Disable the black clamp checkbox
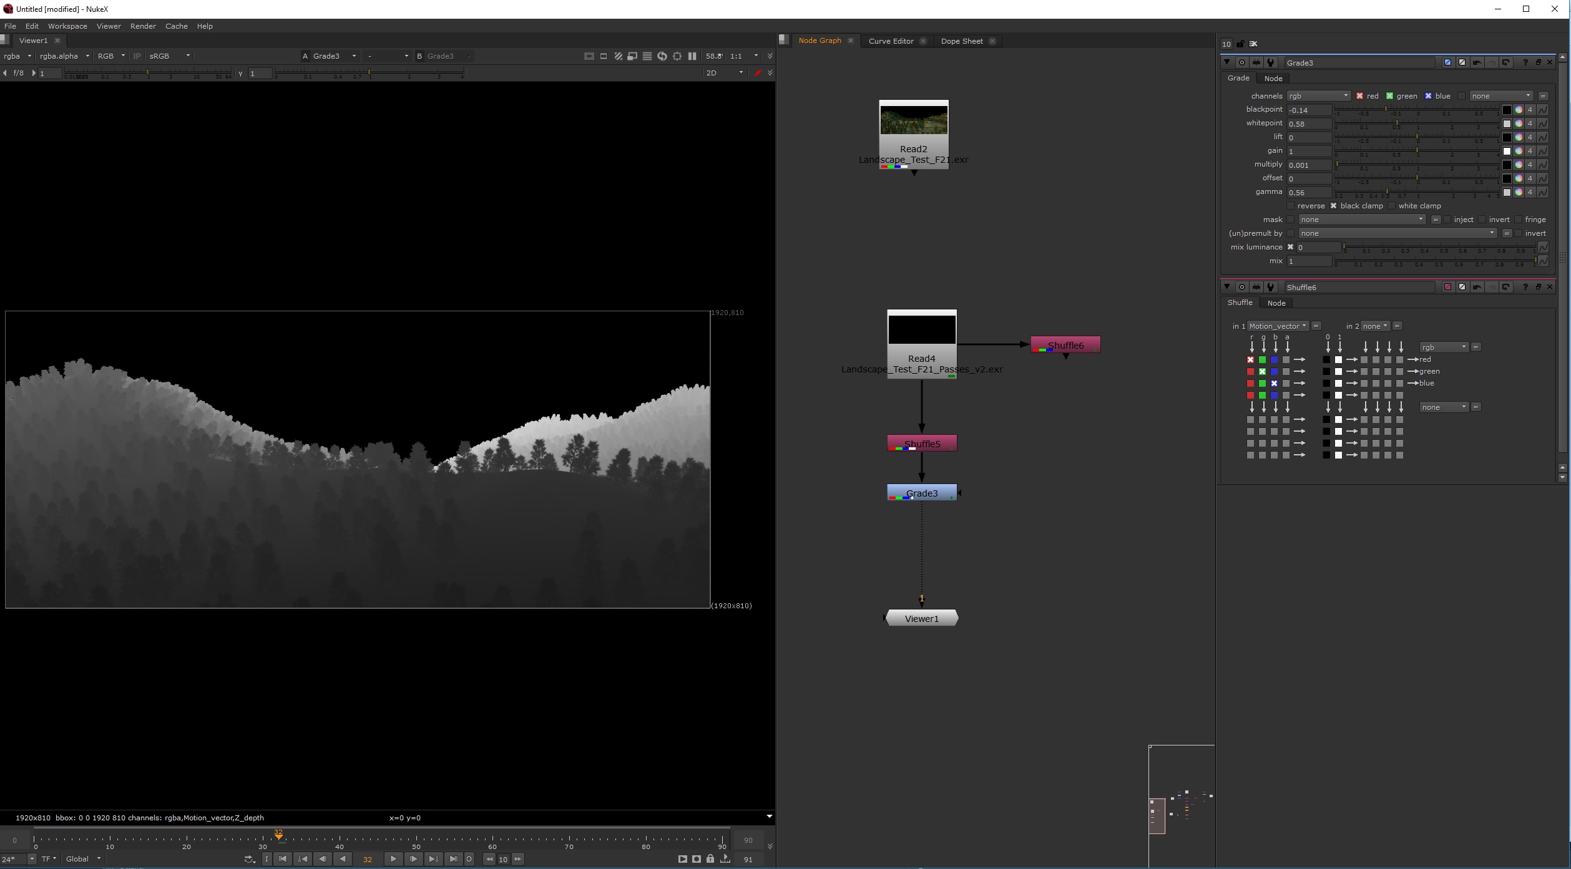 click(x=1333, y=206)
